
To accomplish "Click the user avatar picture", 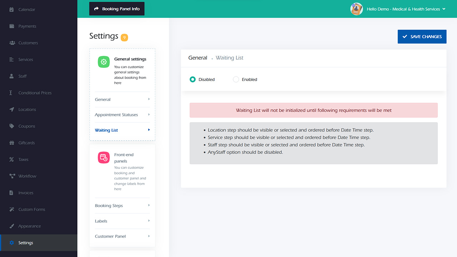I will click(x=356, y=9).
